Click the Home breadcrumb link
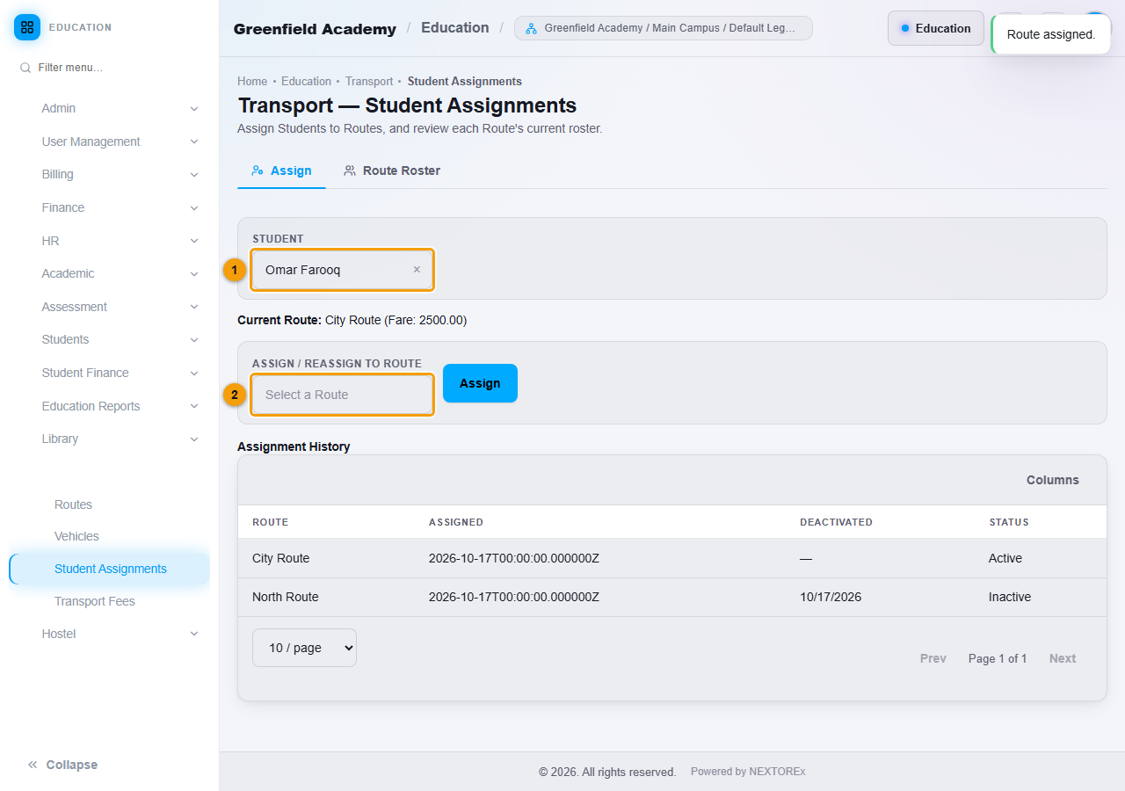The width and height of the screenshot is (1125, 791). [252, 81]
